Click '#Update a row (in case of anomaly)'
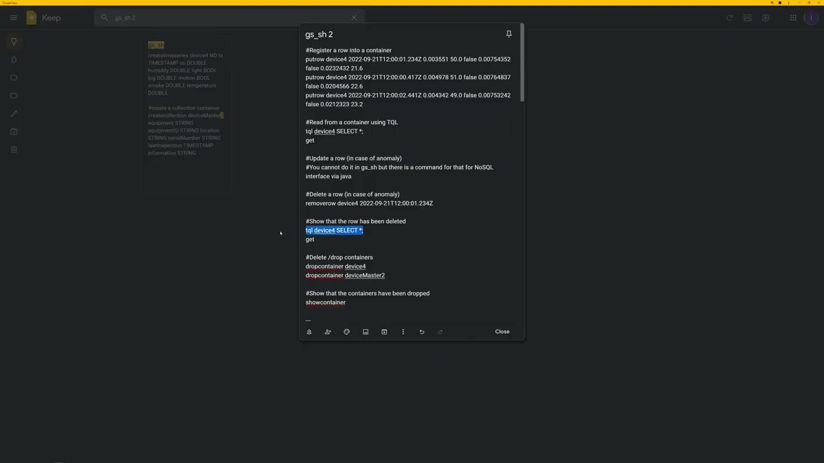Viewport: 824px width, 463px height. (x=353, y=158)
